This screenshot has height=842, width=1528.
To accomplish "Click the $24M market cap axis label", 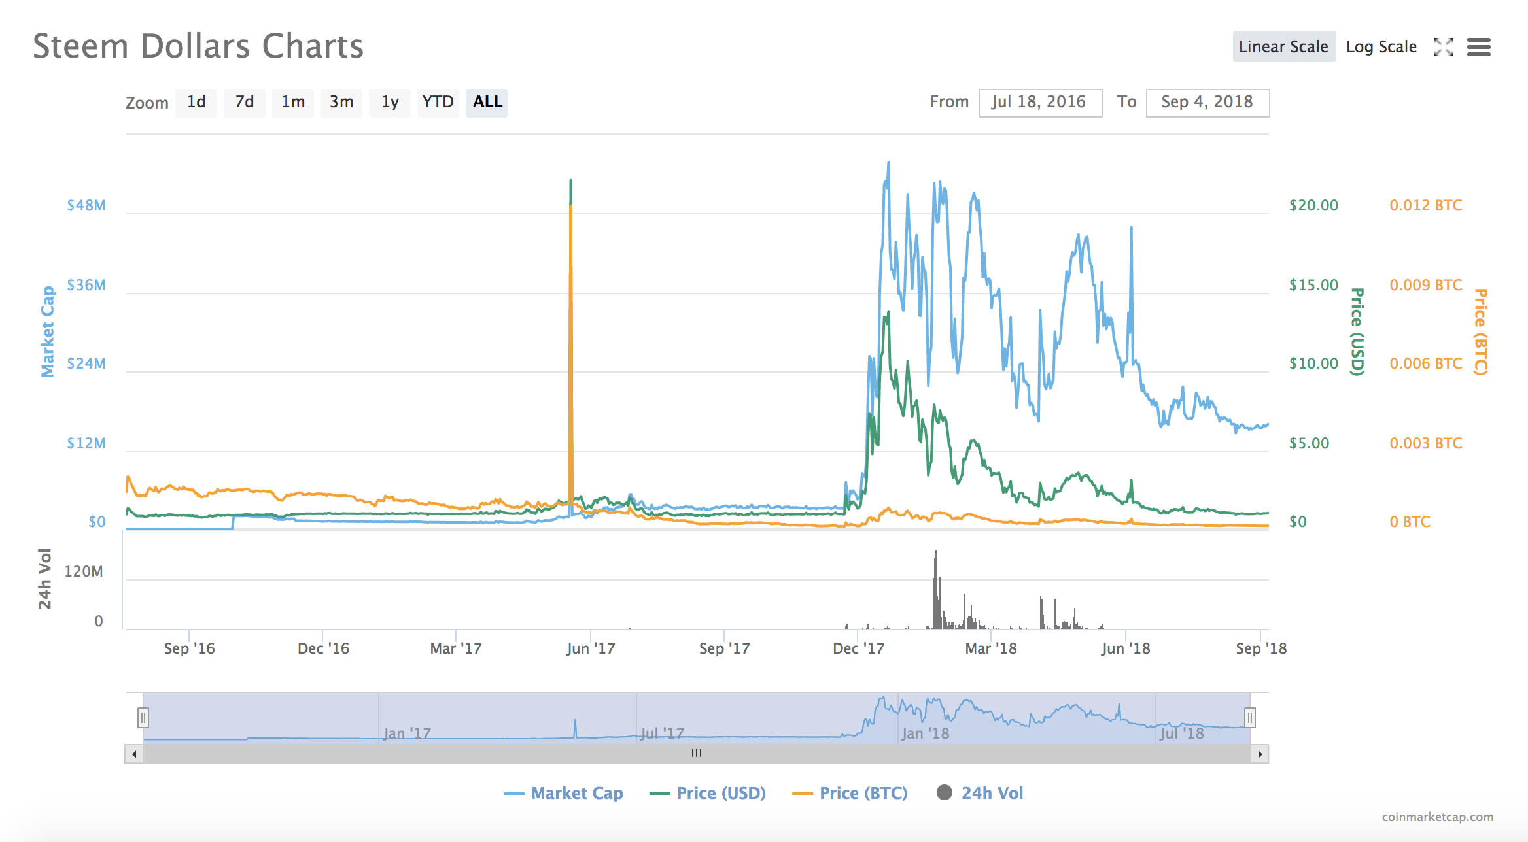I will pos(86,363).
